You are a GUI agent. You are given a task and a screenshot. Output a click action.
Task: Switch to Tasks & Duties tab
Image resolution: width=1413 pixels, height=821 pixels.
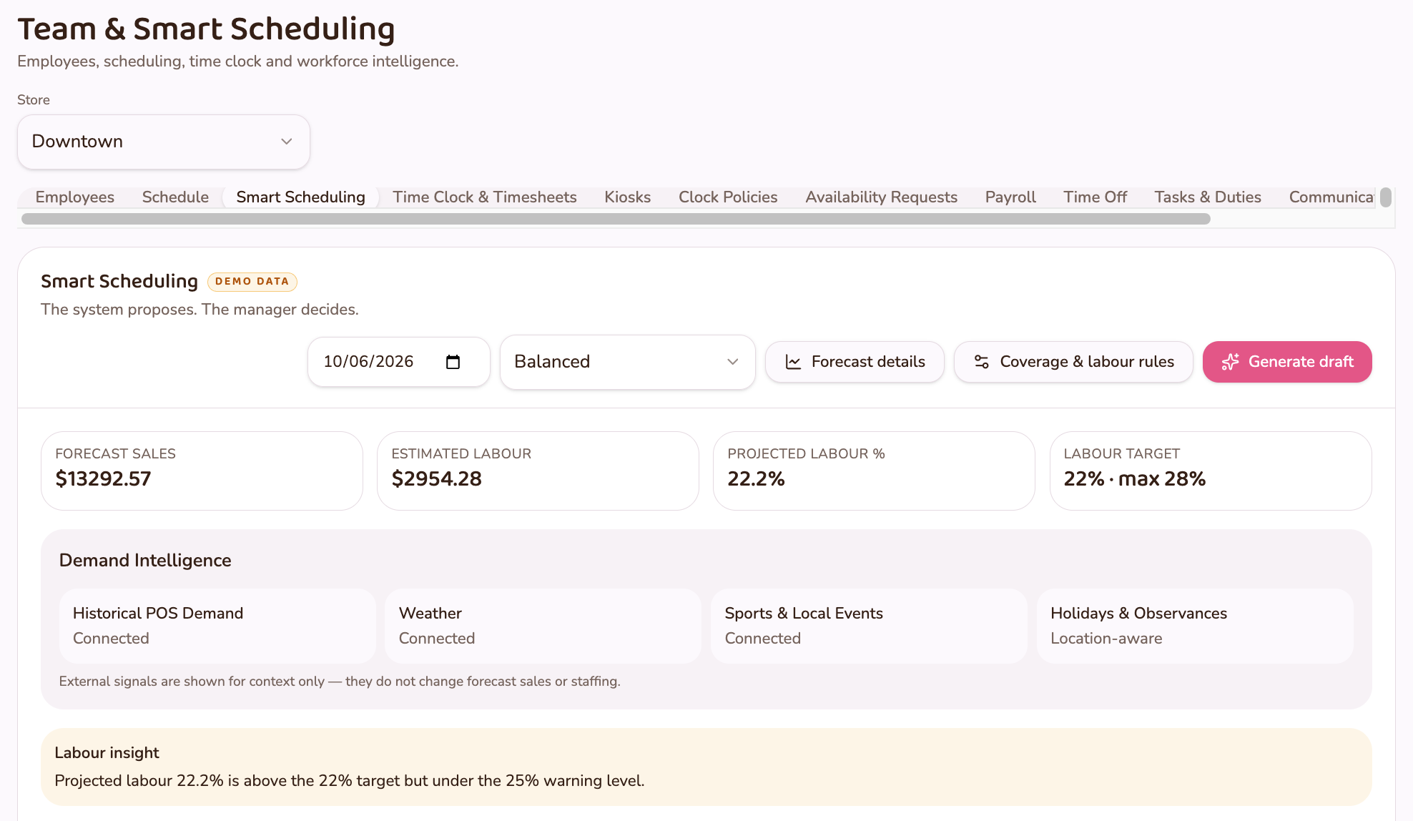point(1208,197)
